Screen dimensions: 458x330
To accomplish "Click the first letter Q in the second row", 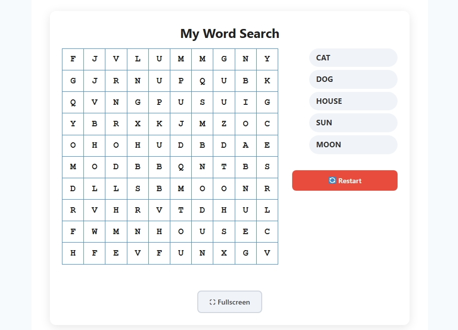I will [x=202, y=80].
